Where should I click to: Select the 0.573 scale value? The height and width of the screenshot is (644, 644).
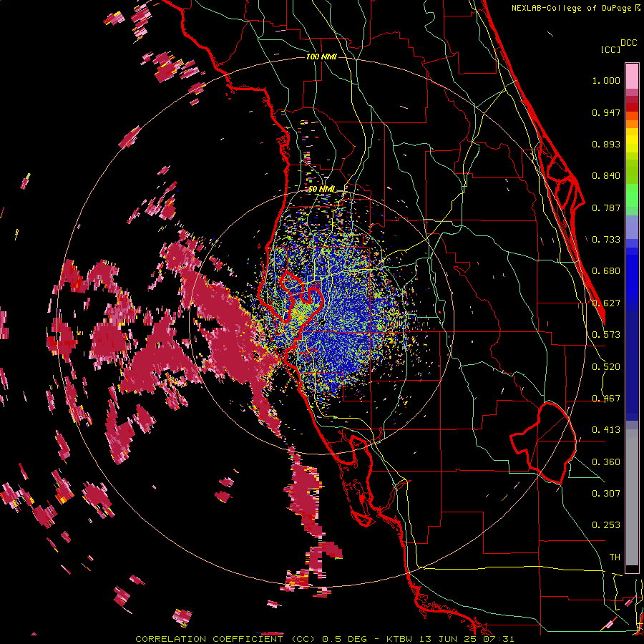click(606, 335)
